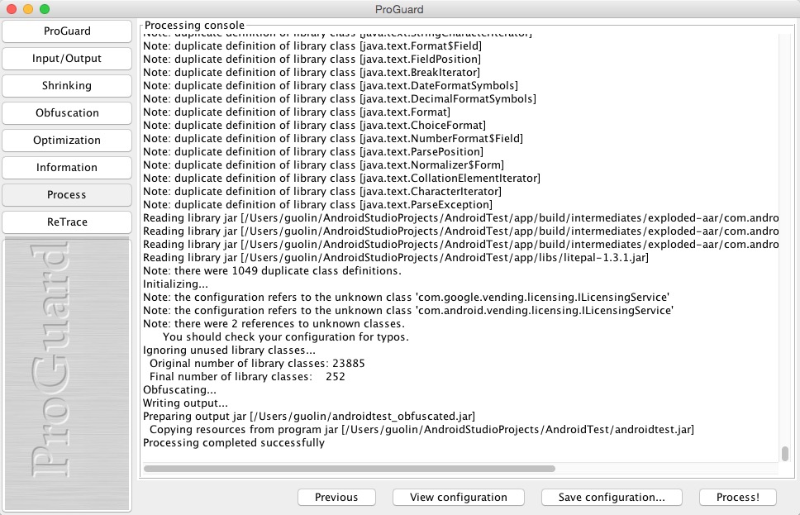Click the Previous button
800x515 pixels.
[x=336, y=497]
